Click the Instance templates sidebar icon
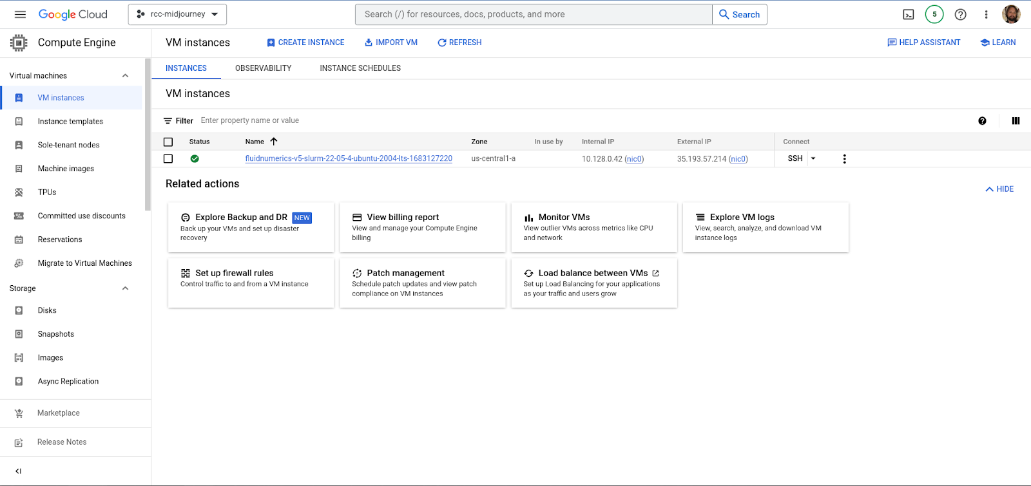The height and width of the screenshot is (486, 1031). click(19, 121)
